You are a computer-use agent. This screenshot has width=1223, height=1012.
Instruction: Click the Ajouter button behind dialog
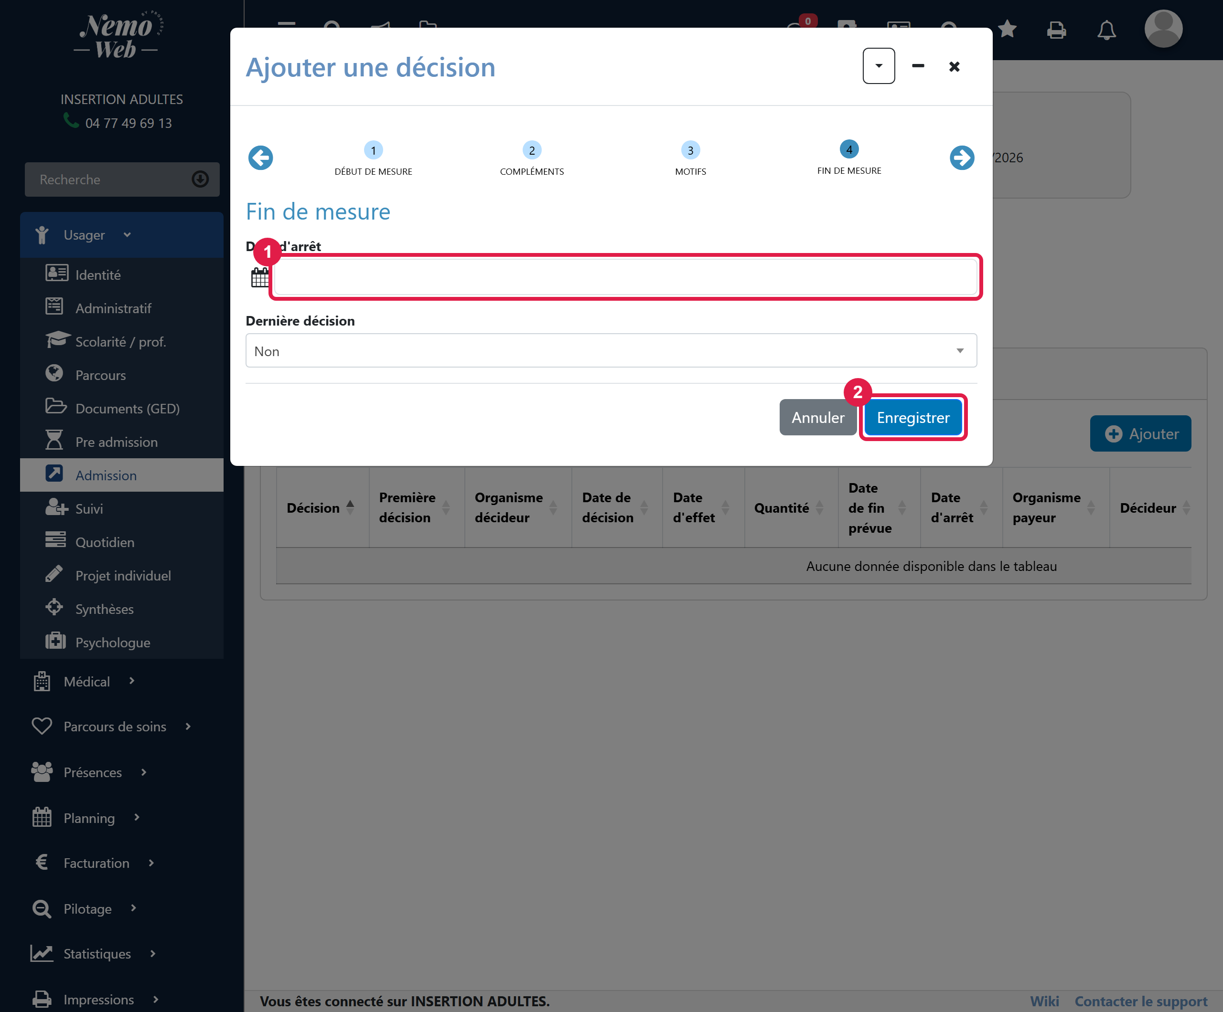coord(1140,433)
